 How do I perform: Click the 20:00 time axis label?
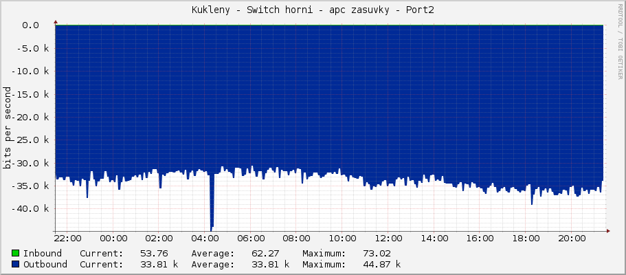[572, 239]
